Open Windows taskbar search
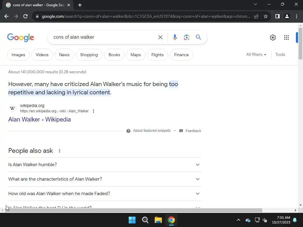Viewport: 303px width, 227px height. click(145, 220)
